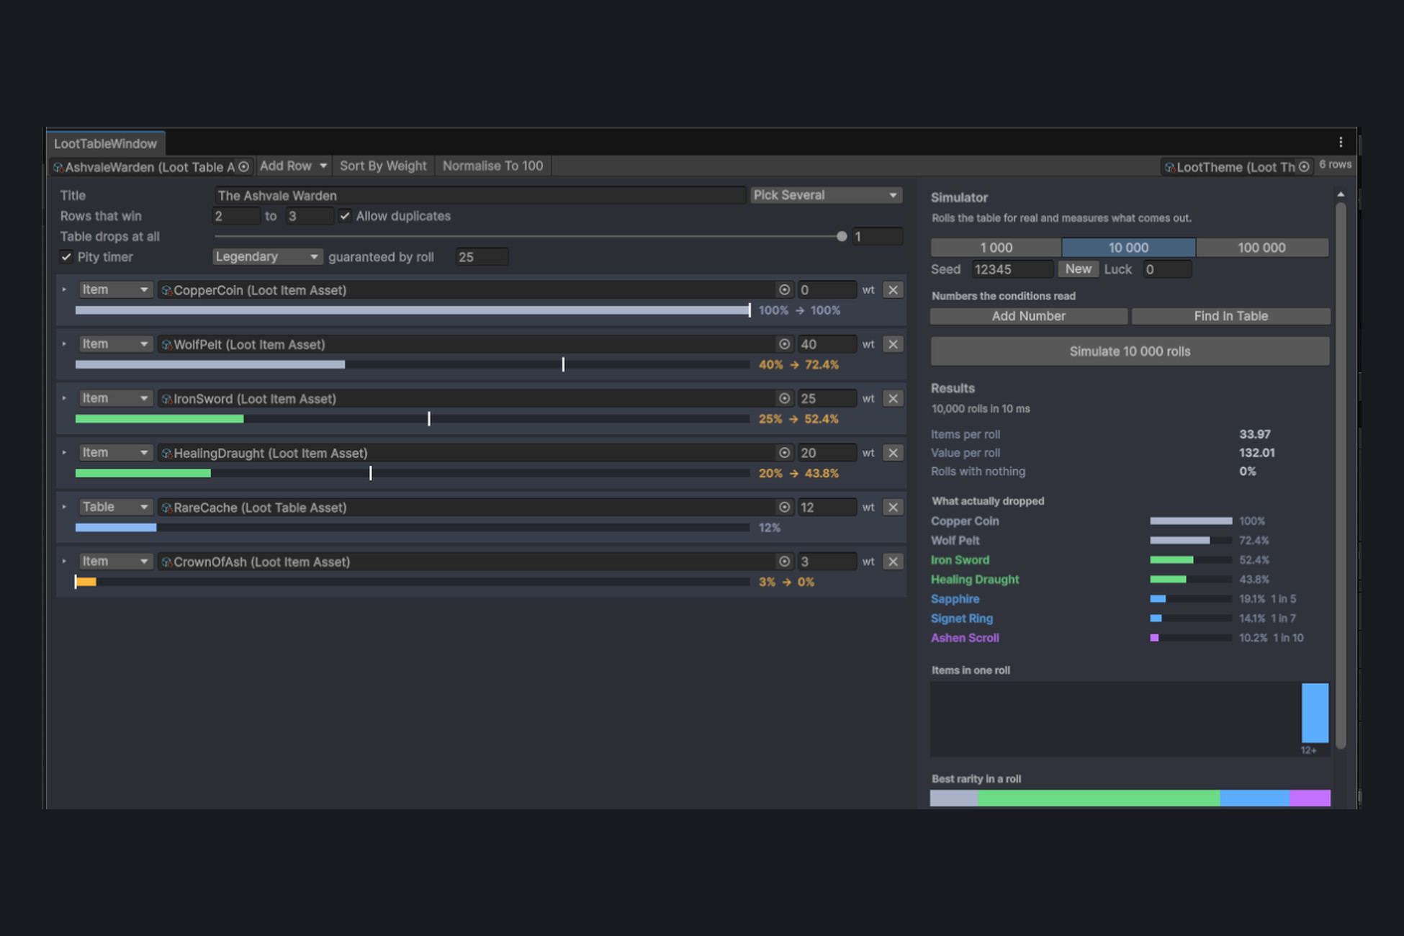The image size is (1404, 936).
Task: Click the New seed button
Action: coord(1078,269)
